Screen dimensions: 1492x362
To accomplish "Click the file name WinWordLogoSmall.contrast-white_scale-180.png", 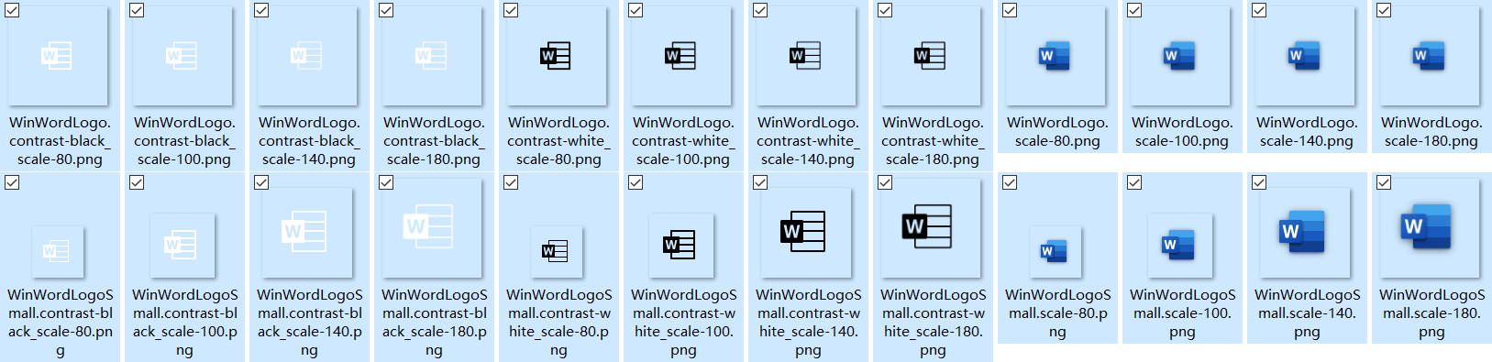I will [x=933, y=322].
